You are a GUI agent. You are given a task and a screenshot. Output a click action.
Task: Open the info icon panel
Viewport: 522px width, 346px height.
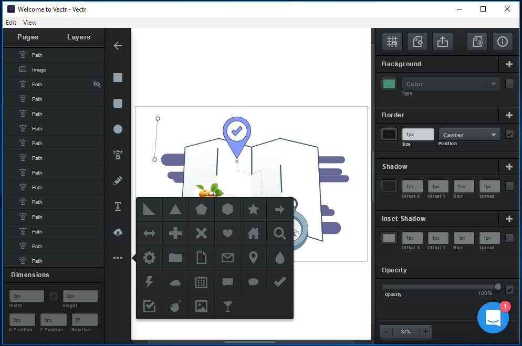[503, 42]
